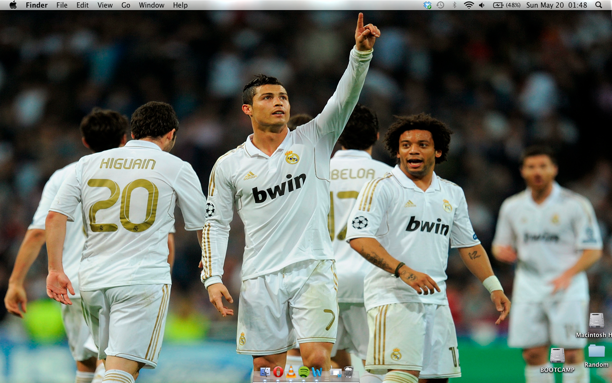This screenshot has width=612, height=383.
Task: Open the Apple menu
Action: click(13, 5)
